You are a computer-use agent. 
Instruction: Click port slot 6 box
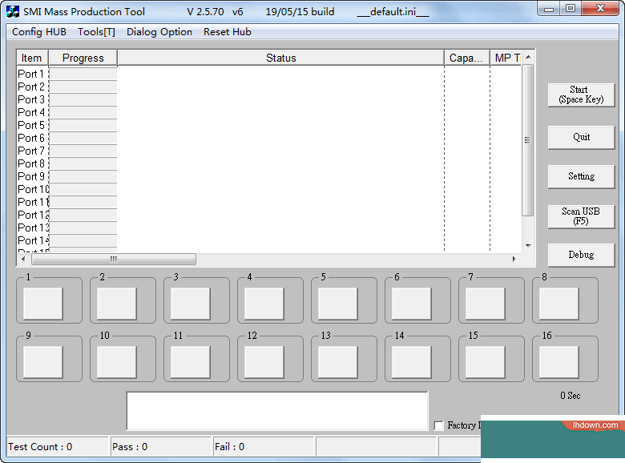(412, 304)
